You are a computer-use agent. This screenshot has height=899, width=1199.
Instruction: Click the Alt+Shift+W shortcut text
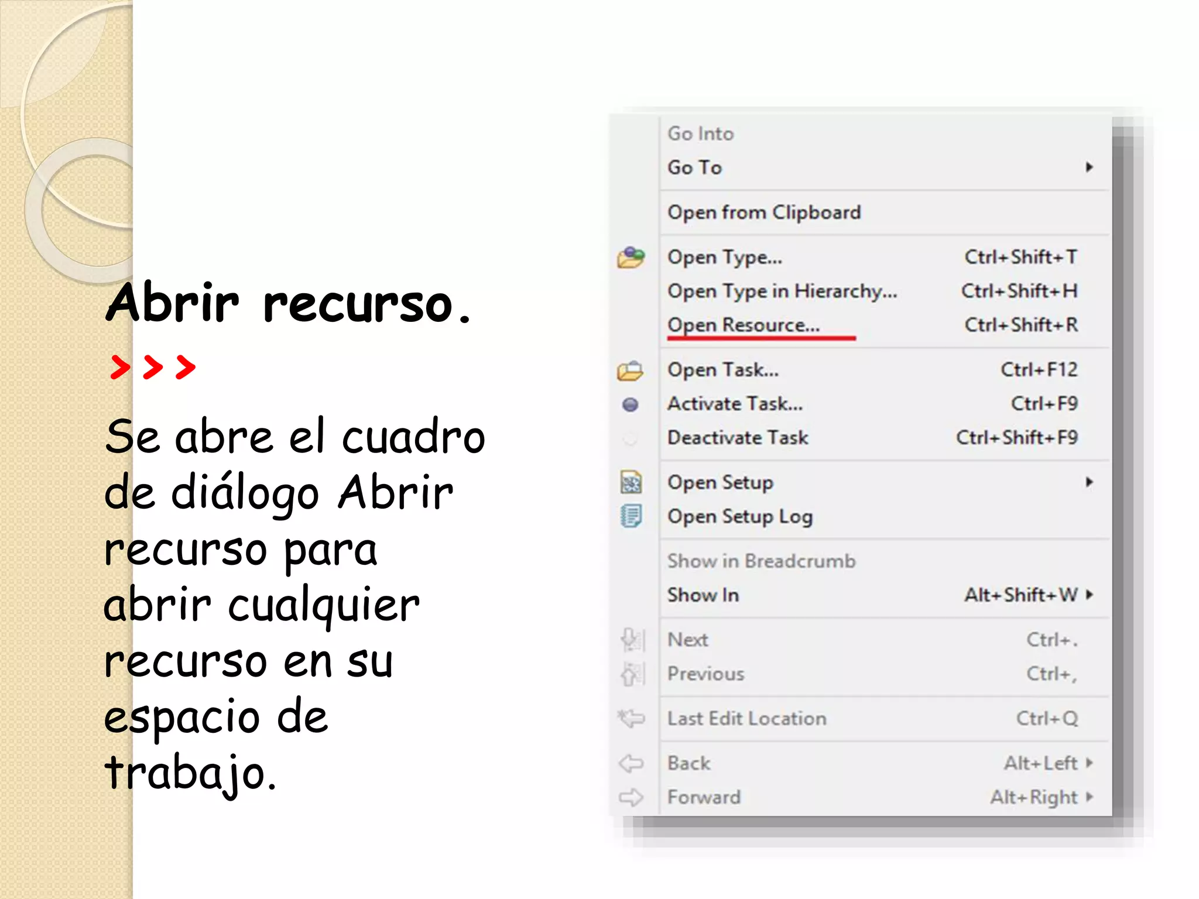1021,595
